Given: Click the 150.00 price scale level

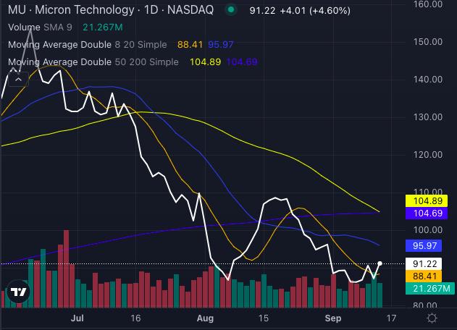Looking at the screenshot, I should coord(427,42).
